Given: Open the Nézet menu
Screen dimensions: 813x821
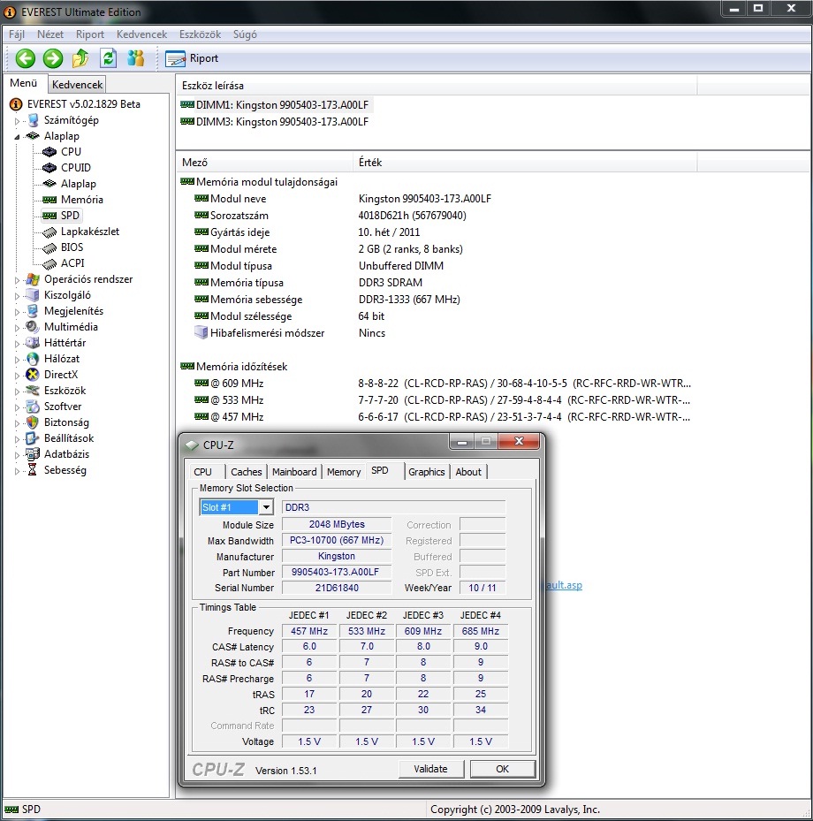Looking at the screenshot, I should tap(50, 34).
